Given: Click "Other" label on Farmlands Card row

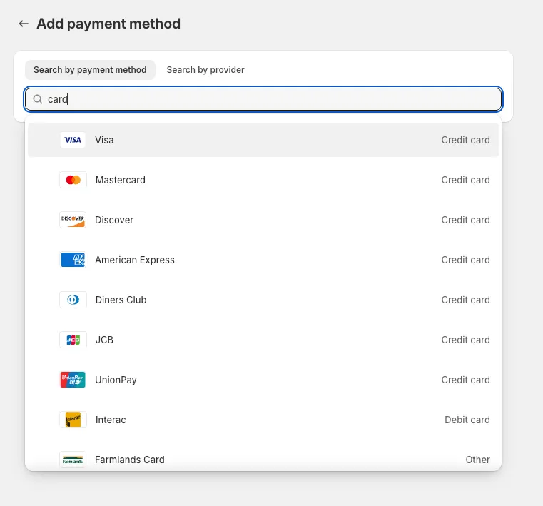Looking at the screenshot, I should [x=477, y=460].
